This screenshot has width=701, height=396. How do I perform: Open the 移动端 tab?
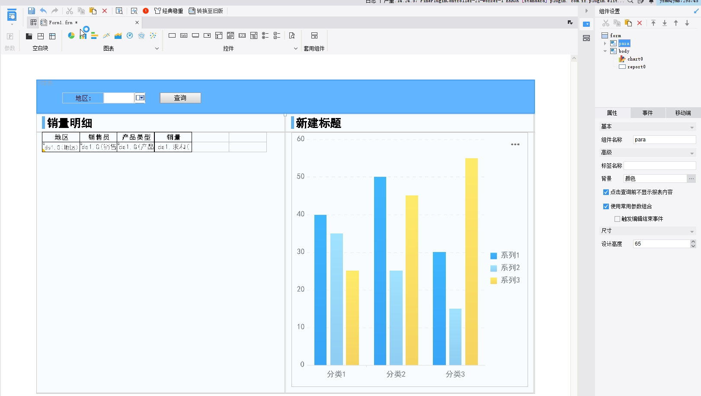click(683, 113)
